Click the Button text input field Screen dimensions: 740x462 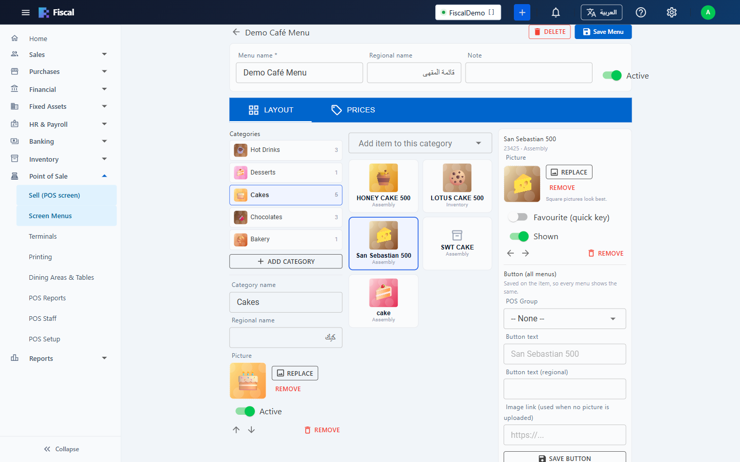565,354
